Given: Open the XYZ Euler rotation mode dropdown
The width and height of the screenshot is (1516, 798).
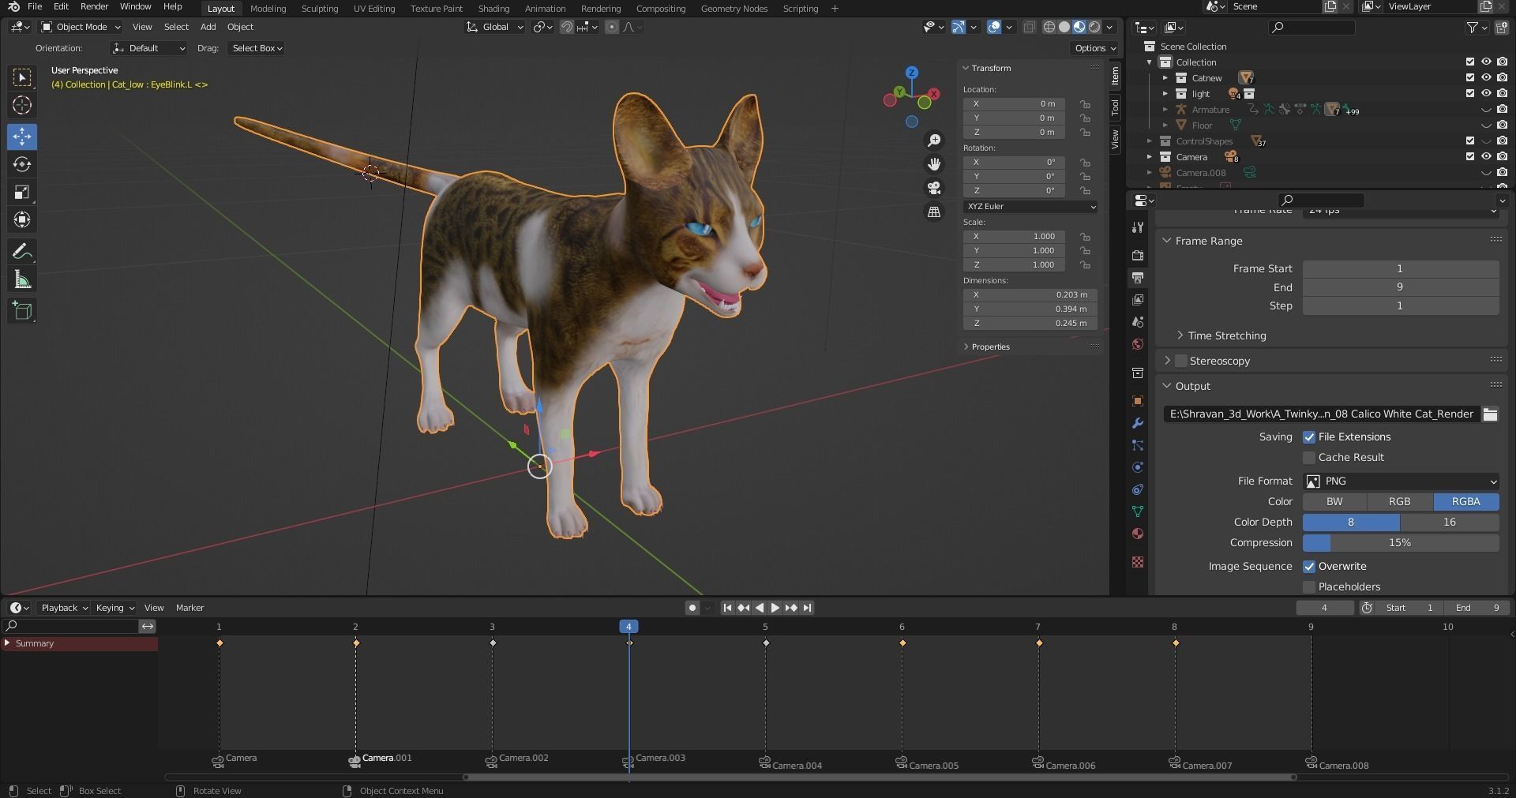Looking at the screenshot, I should coord(1030,207).
